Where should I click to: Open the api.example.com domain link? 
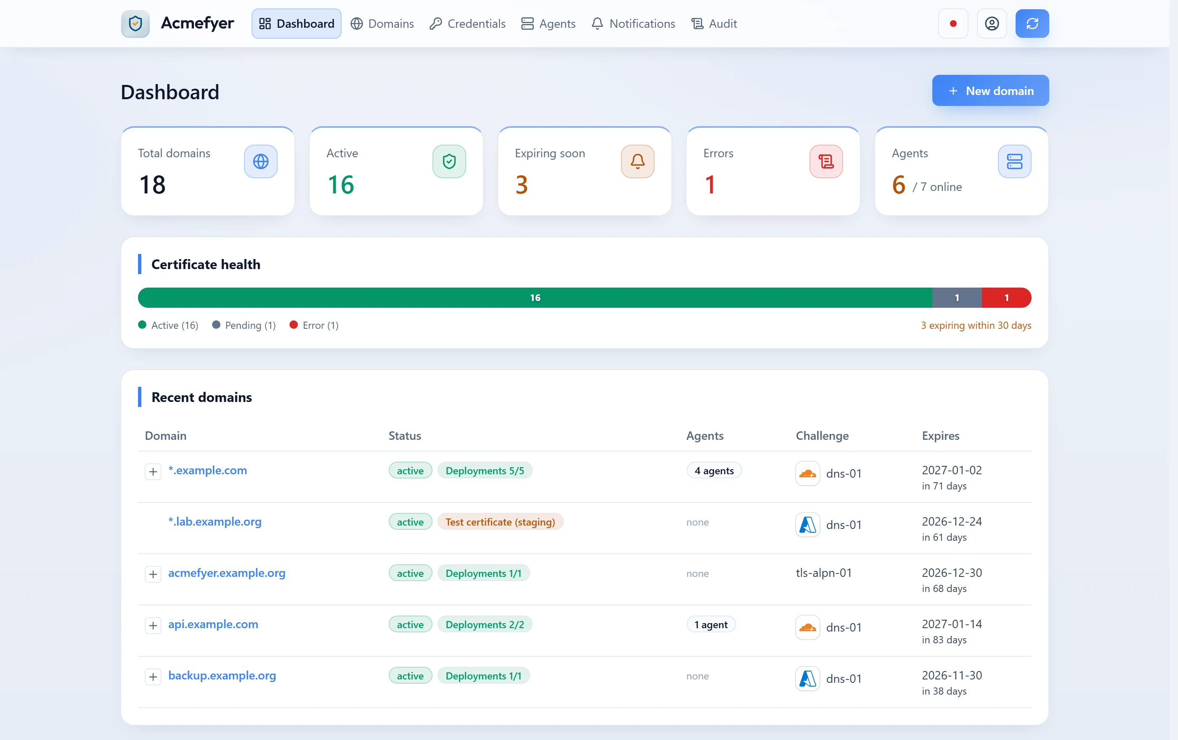213,624
